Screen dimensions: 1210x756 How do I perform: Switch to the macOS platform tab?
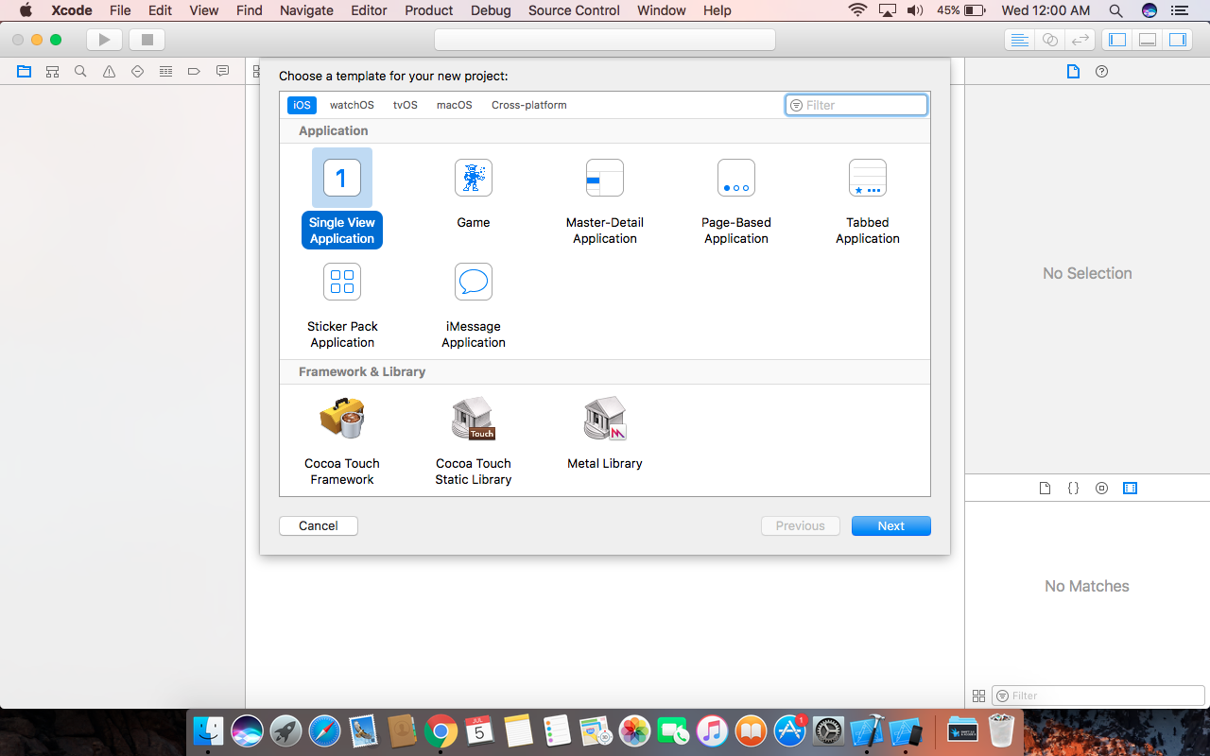[454, 105]
